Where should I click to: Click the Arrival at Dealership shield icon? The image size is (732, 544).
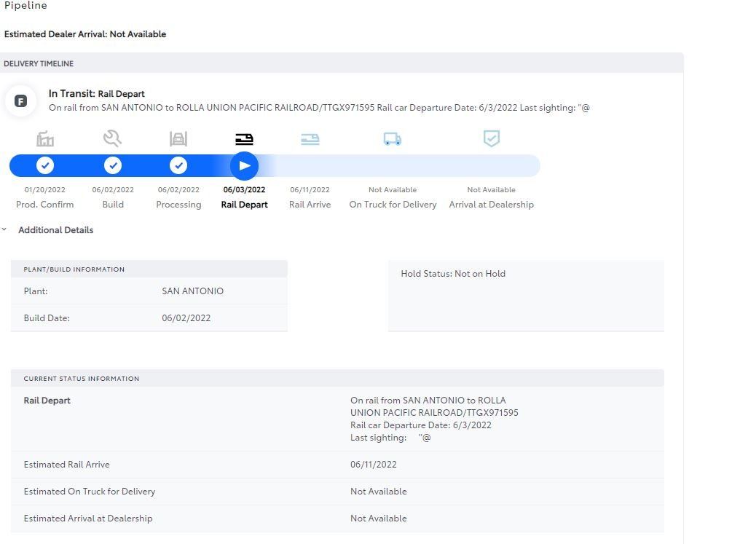pyautogui.click(x=492, y=138)
